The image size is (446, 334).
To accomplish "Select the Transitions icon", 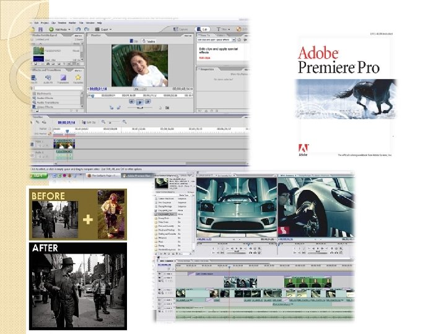I will (63, 77).
